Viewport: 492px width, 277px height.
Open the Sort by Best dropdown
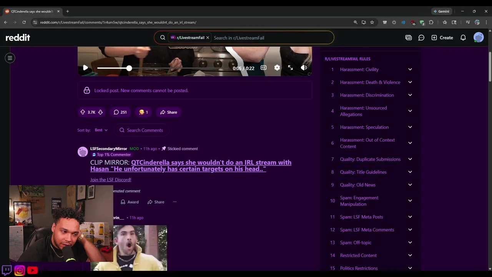tap(101, 130)
